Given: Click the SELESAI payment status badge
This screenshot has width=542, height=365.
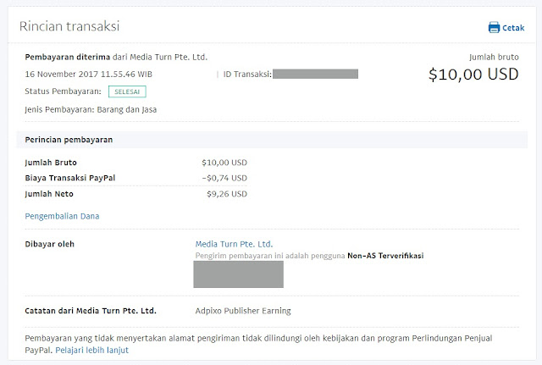Looking at the screenshot, I should 128,91.
